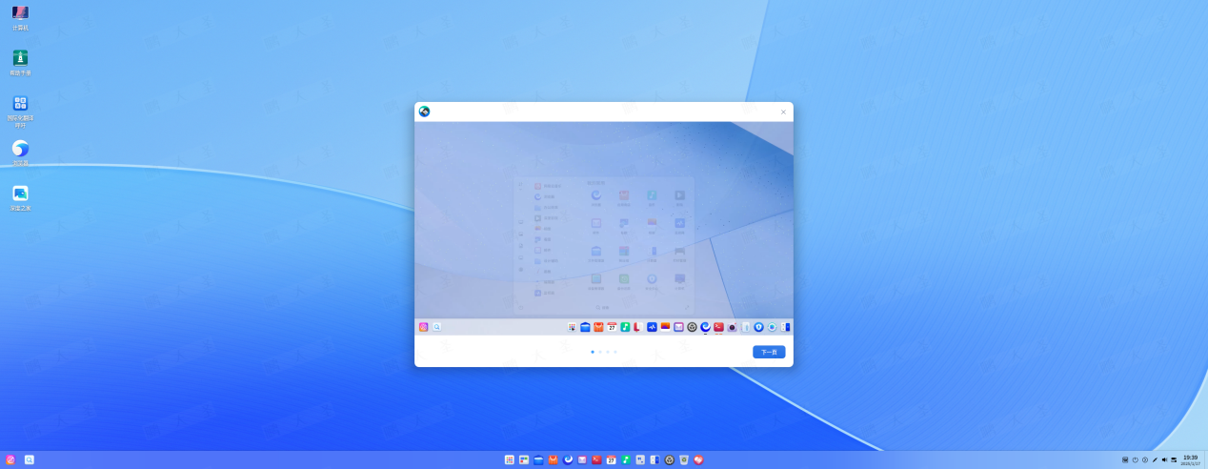1208x469 pixels.
Task: Close the welcome dialog with the X button
Action: [784, 112]
